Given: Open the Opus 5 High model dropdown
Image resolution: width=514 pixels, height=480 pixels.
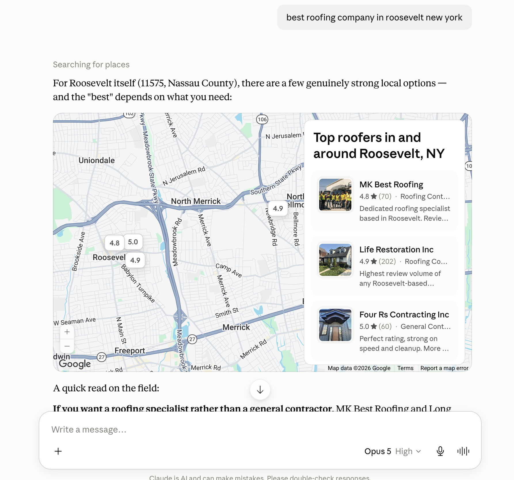Looking at the screenshot, I should (393, 451).
